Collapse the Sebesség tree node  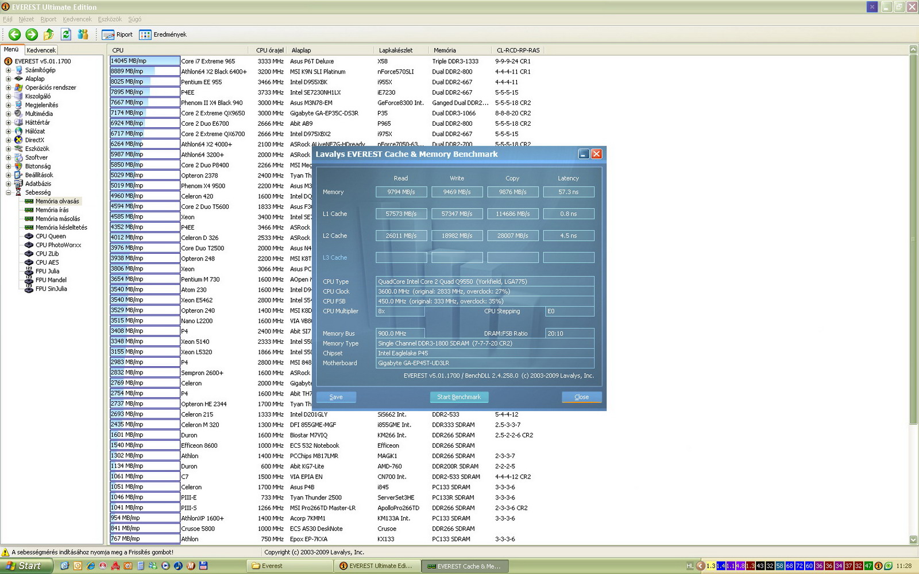click(x=9, y=192)
